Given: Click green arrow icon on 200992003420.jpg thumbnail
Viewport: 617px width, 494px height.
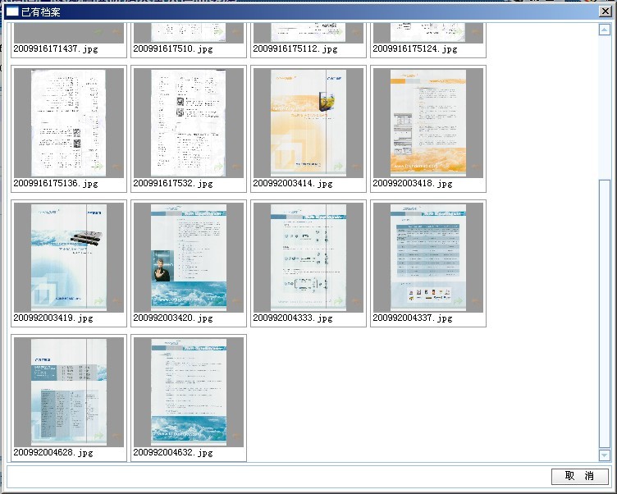Looking at the screenshot, I should 218,301.
